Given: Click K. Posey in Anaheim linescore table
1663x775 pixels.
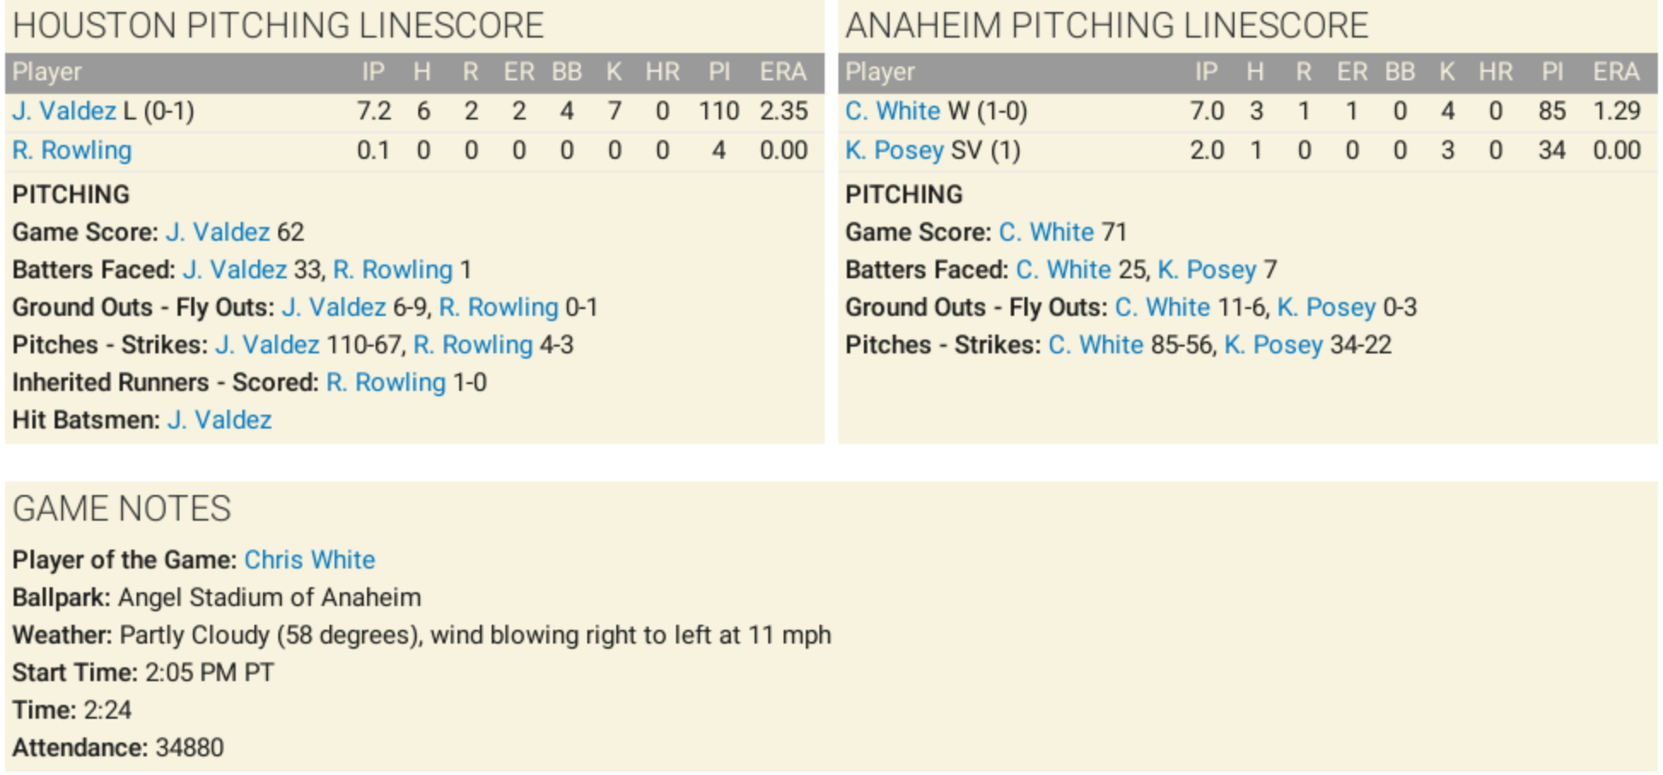Looking at the screenshot, I should point(895,150).
